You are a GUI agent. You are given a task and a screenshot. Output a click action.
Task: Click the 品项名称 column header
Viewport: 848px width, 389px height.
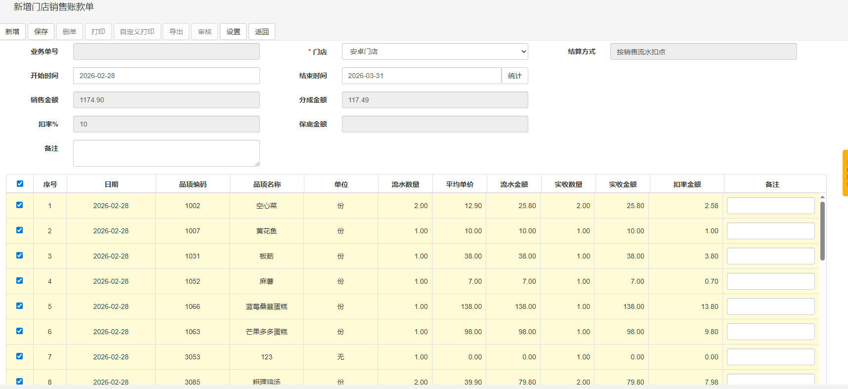point(267,184)
